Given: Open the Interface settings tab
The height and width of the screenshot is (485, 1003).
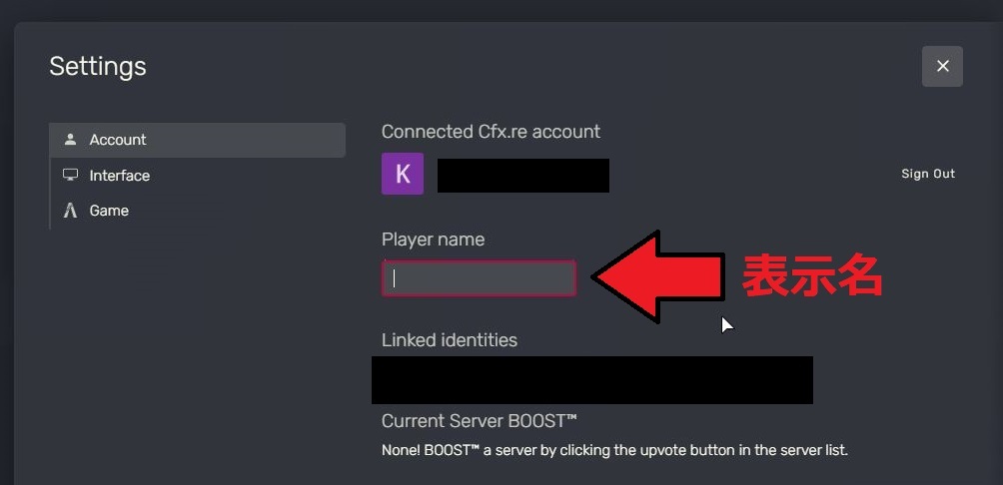Looking at the screenshot, I should tap(198, 176).
